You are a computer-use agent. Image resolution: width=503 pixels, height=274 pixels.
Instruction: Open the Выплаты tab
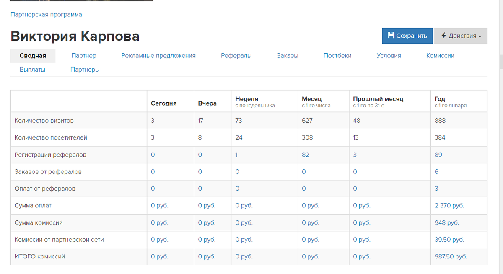click(x=32, y=70)
